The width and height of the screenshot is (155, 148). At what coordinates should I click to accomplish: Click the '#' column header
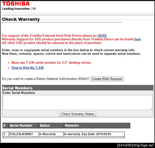pyautogui.click(x=6, y=126)
